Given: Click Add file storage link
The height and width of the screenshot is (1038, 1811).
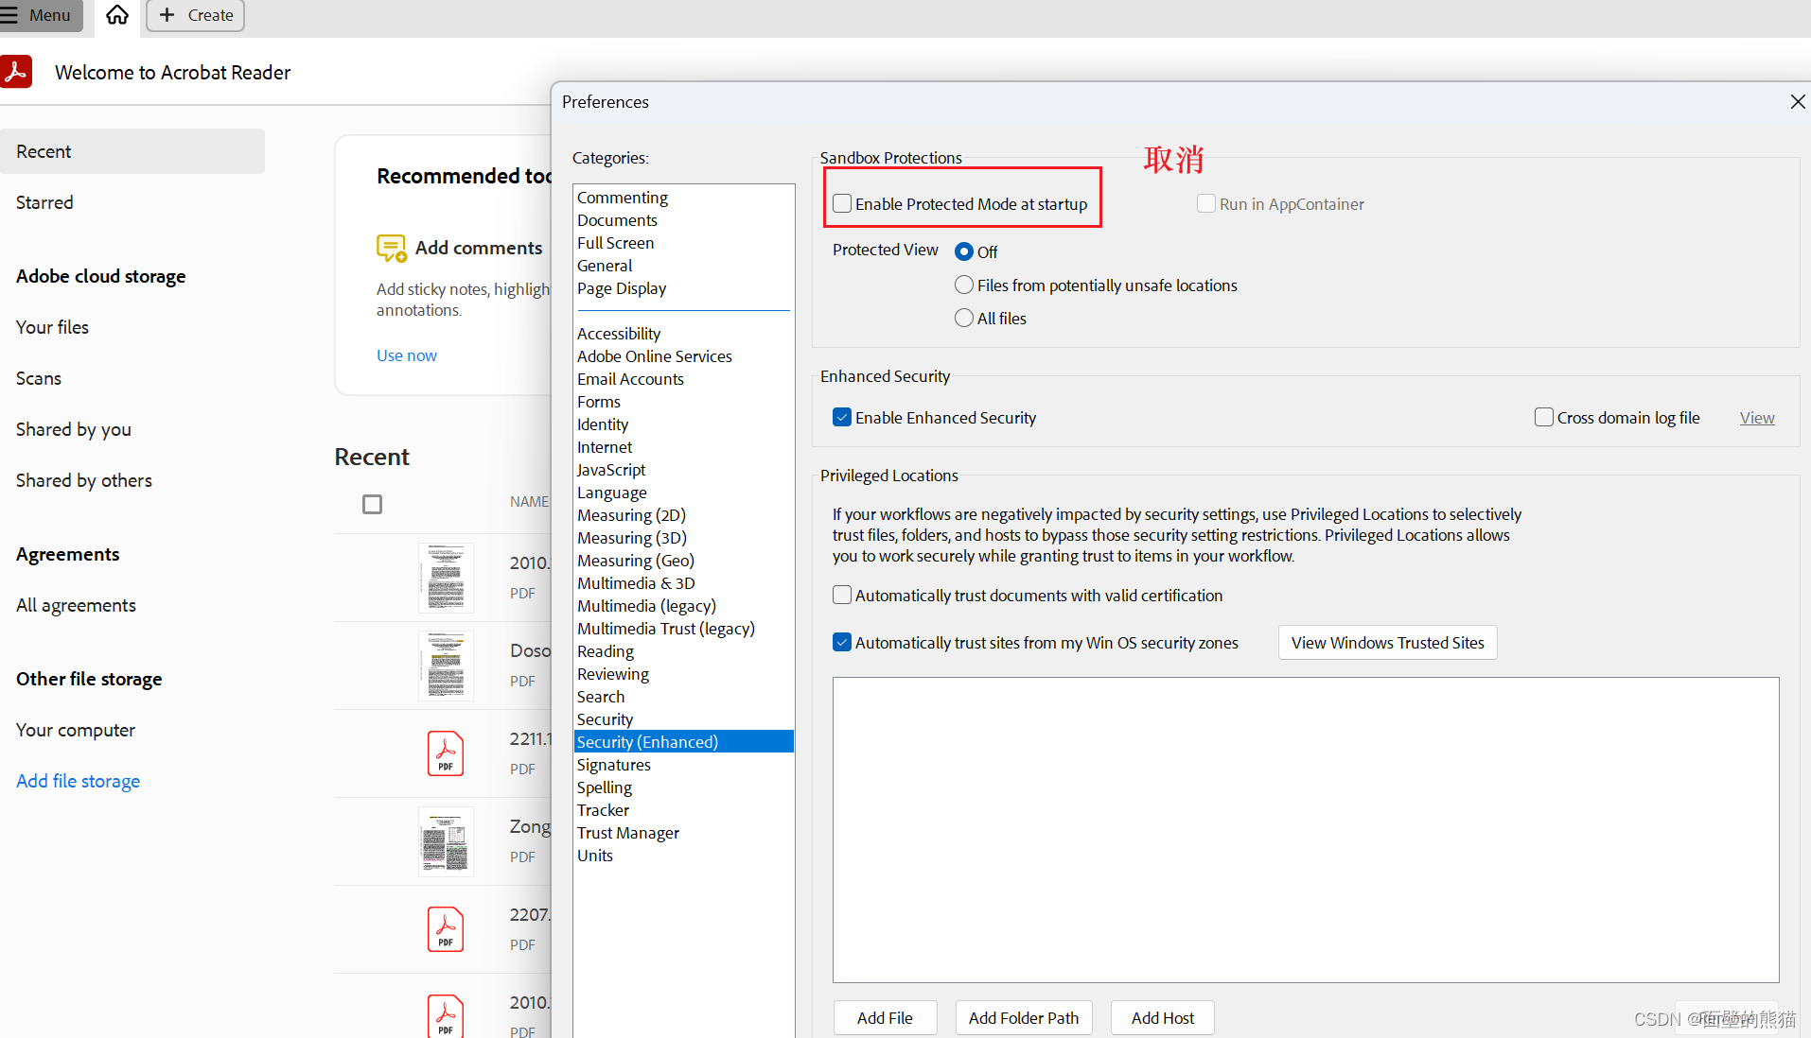Looking at the screenshot, I should (x=79, y=781).
